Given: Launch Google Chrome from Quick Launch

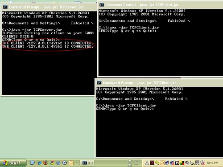Looking at the screenshot, I should click(52, 163).
